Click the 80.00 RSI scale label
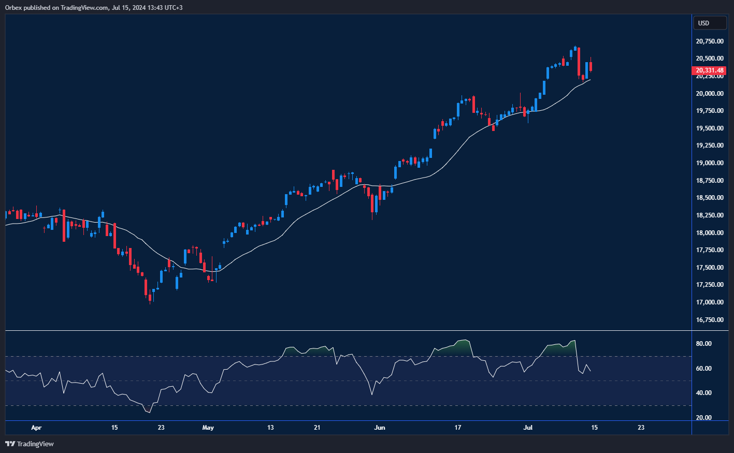 click(x=703, y=344)
